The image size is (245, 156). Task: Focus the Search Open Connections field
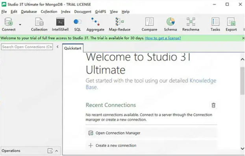pyautogui.click(x=27, y=47)
